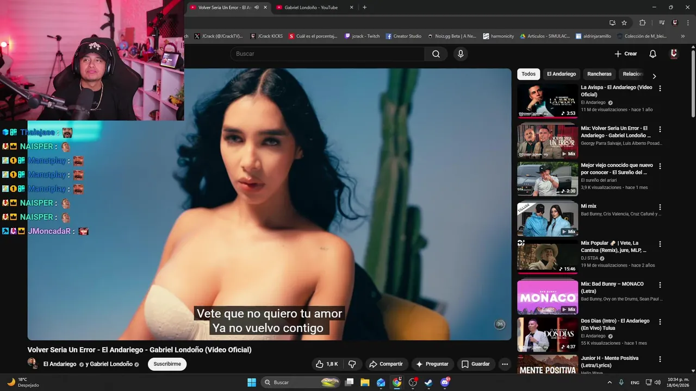The width and height of the screenshot is (696, 391).
Task: Open Mejor viejo conocido video title
Action: coord(617,168)
